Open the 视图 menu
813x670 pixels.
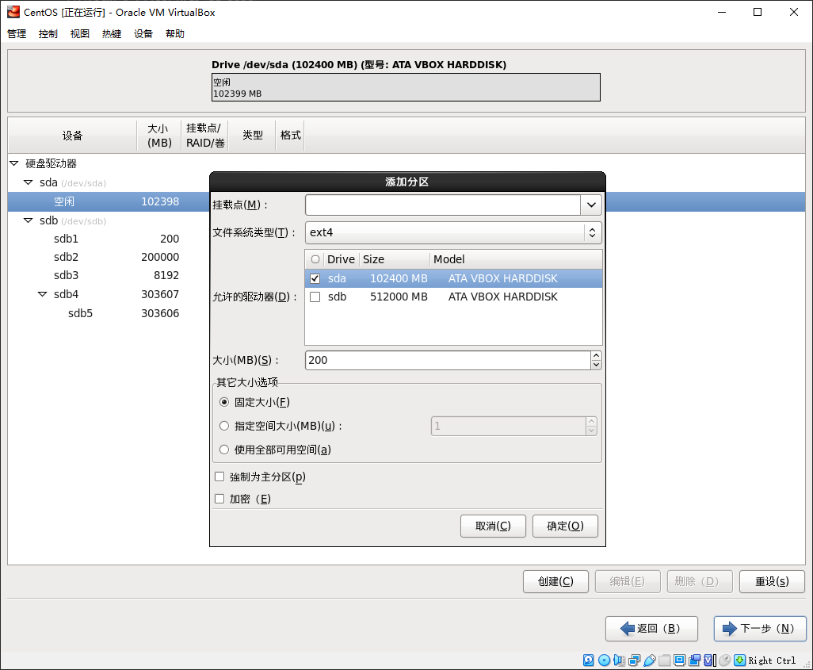(80, 34)
